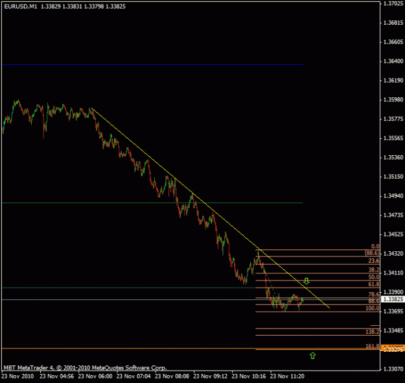Click the 1.37025 price axis label
Screen dimensions: 405x383
pyautogui.click(x=393, y=3)
